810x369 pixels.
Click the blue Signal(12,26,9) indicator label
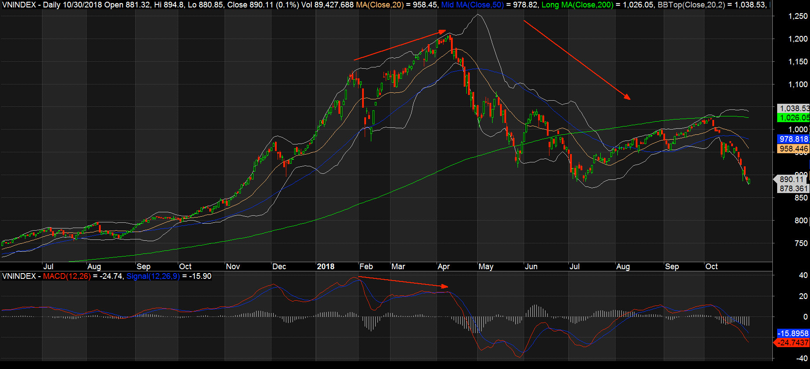[x=153, y=276]
